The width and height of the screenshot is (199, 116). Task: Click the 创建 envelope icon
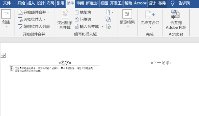(x=6, y=14)
